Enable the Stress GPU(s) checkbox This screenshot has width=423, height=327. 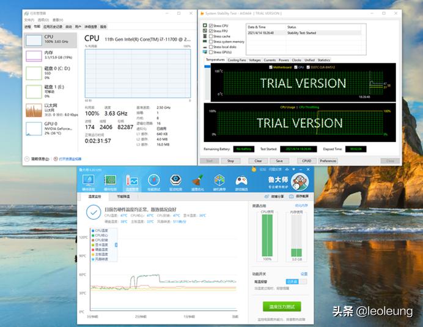click(x=212, y=51)
